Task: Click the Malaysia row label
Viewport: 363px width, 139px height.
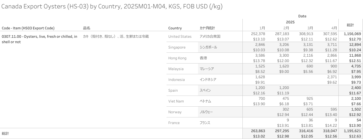Action: click(176, 69)
